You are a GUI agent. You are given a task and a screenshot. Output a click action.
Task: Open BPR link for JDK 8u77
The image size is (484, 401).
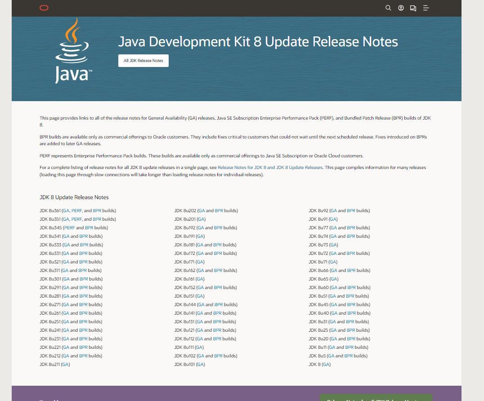pos(351,228)
